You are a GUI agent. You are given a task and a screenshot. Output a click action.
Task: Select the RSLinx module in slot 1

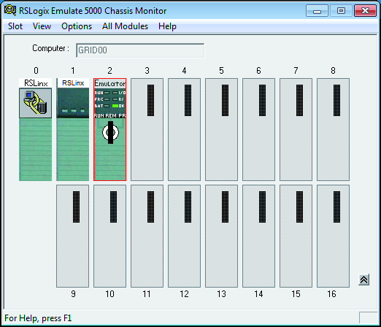pos(73,129)
